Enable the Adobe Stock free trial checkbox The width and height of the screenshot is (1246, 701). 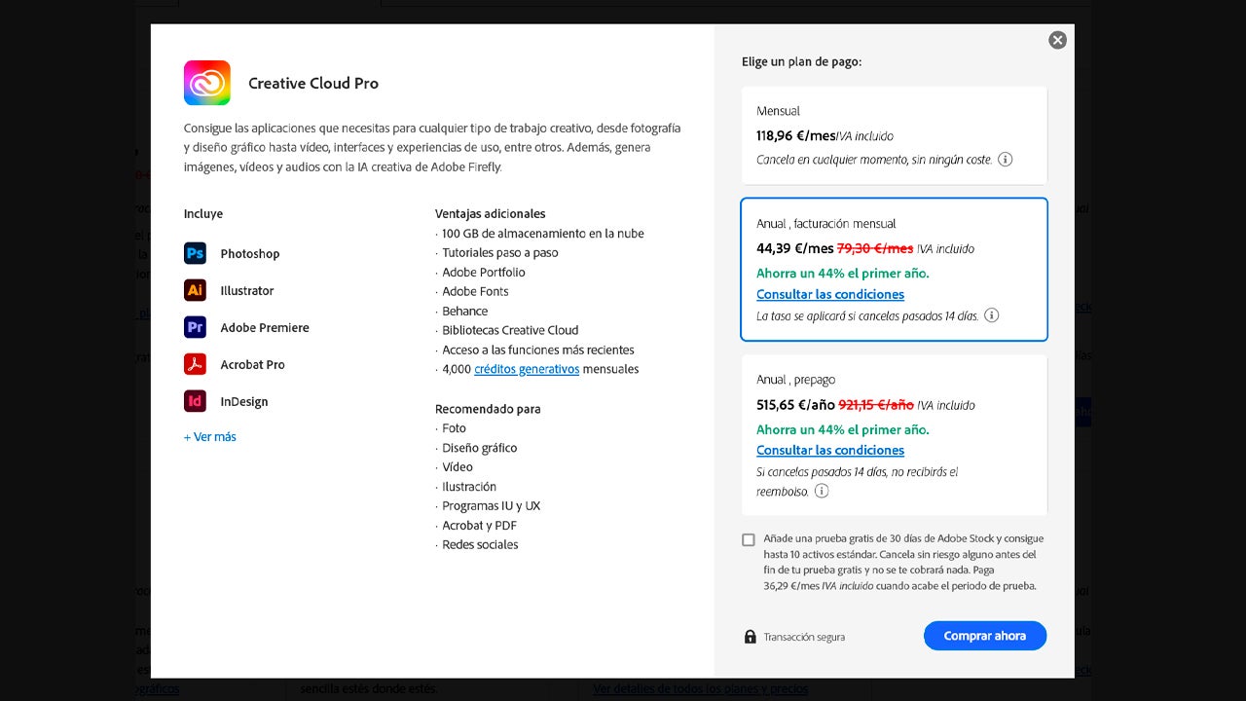coord(749,539)
